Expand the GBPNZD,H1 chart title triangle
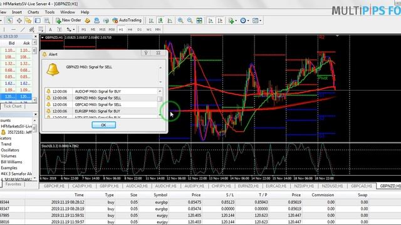This screenshot has height=225, width=401. 43,37
